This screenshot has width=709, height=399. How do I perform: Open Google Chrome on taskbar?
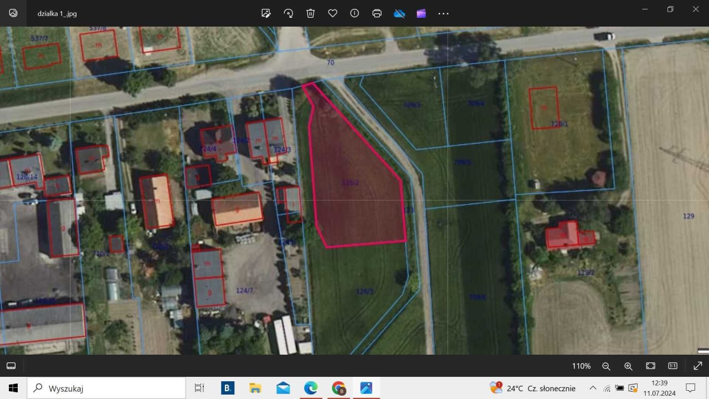[338, 388]
